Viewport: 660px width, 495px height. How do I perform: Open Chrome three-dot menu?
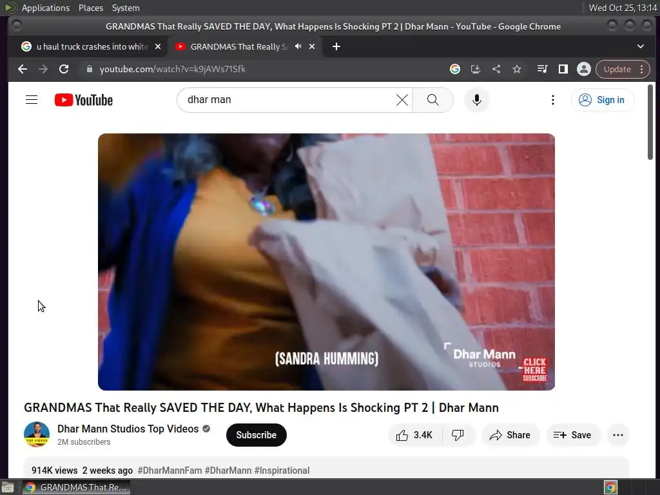pos(641,69)
